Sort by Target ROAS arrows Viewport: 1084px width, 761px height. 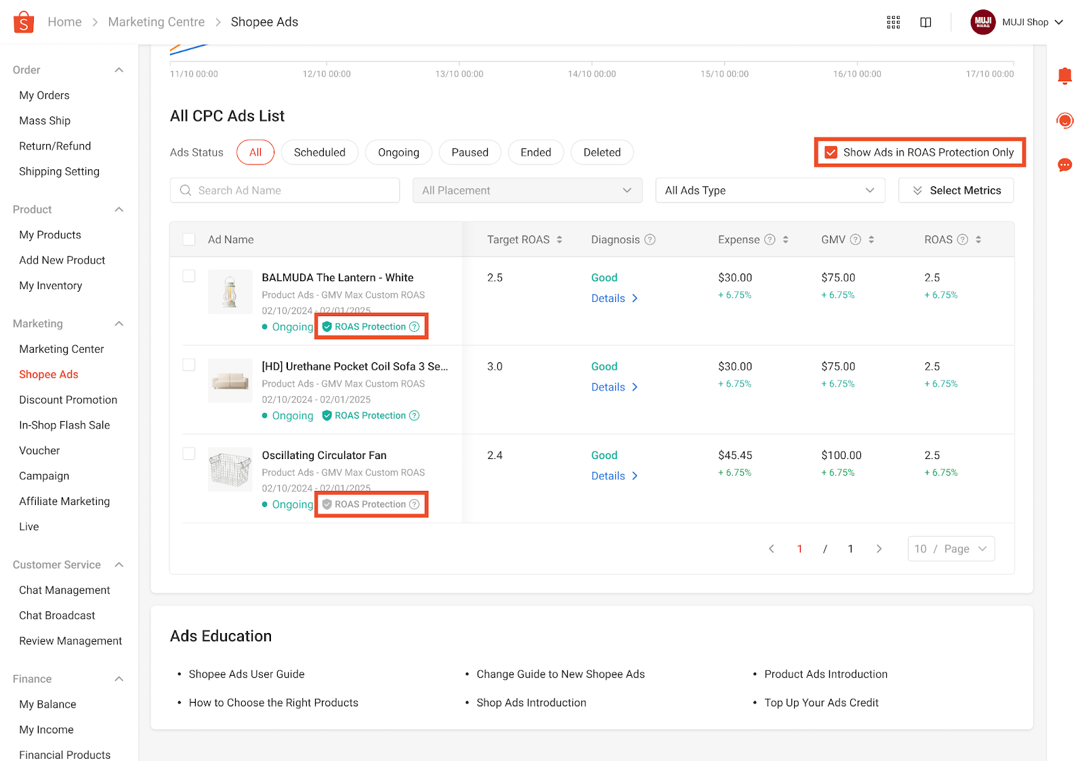[560, 240]
